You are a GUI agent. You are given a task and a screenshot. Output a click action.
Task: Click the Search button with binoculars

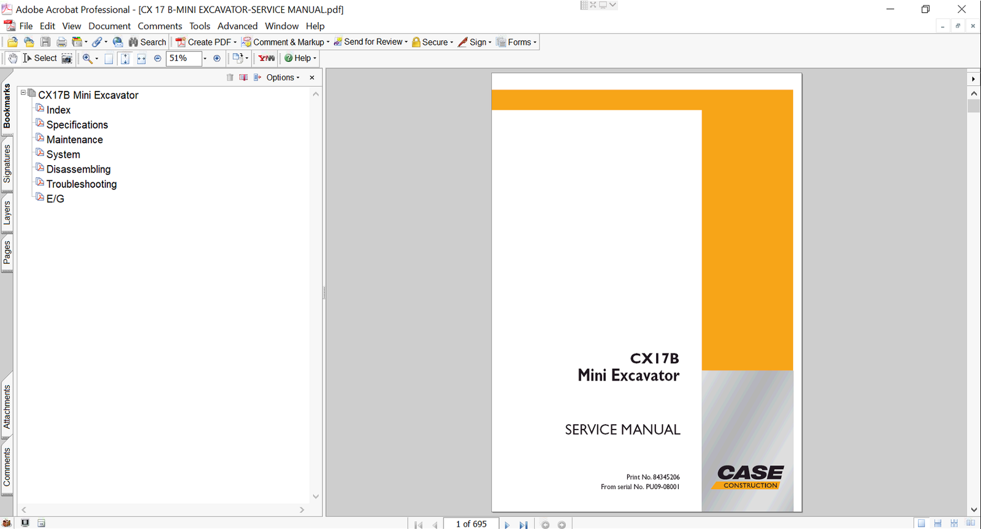coord(147,42)
